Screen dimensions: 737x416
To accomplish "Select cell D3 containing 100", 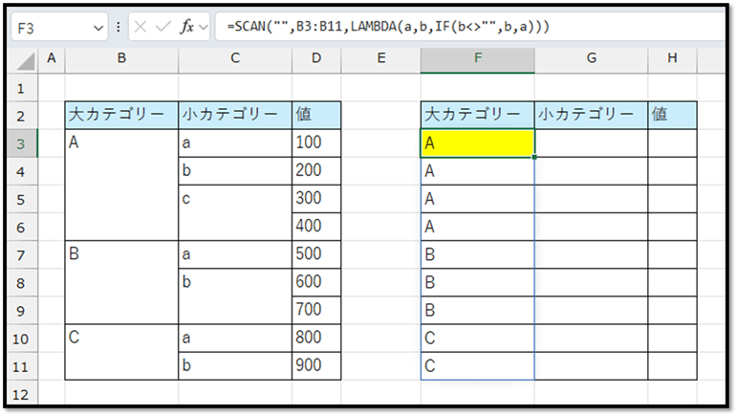I will point(316,143).
